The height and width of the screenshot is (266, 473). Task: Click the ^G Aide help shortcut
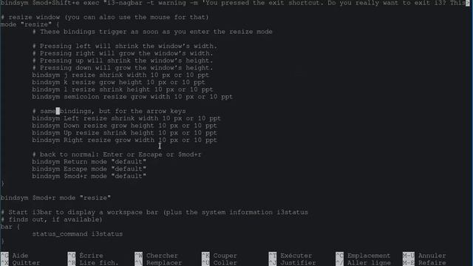(x=15, y=256)
